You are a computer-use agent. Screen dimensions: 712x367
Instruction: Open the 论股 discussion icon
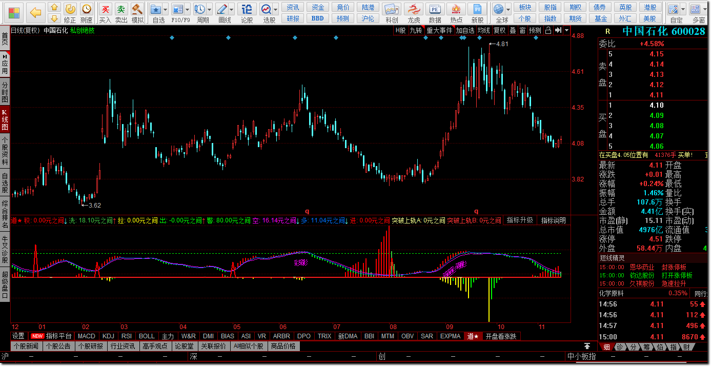(247, 9)
